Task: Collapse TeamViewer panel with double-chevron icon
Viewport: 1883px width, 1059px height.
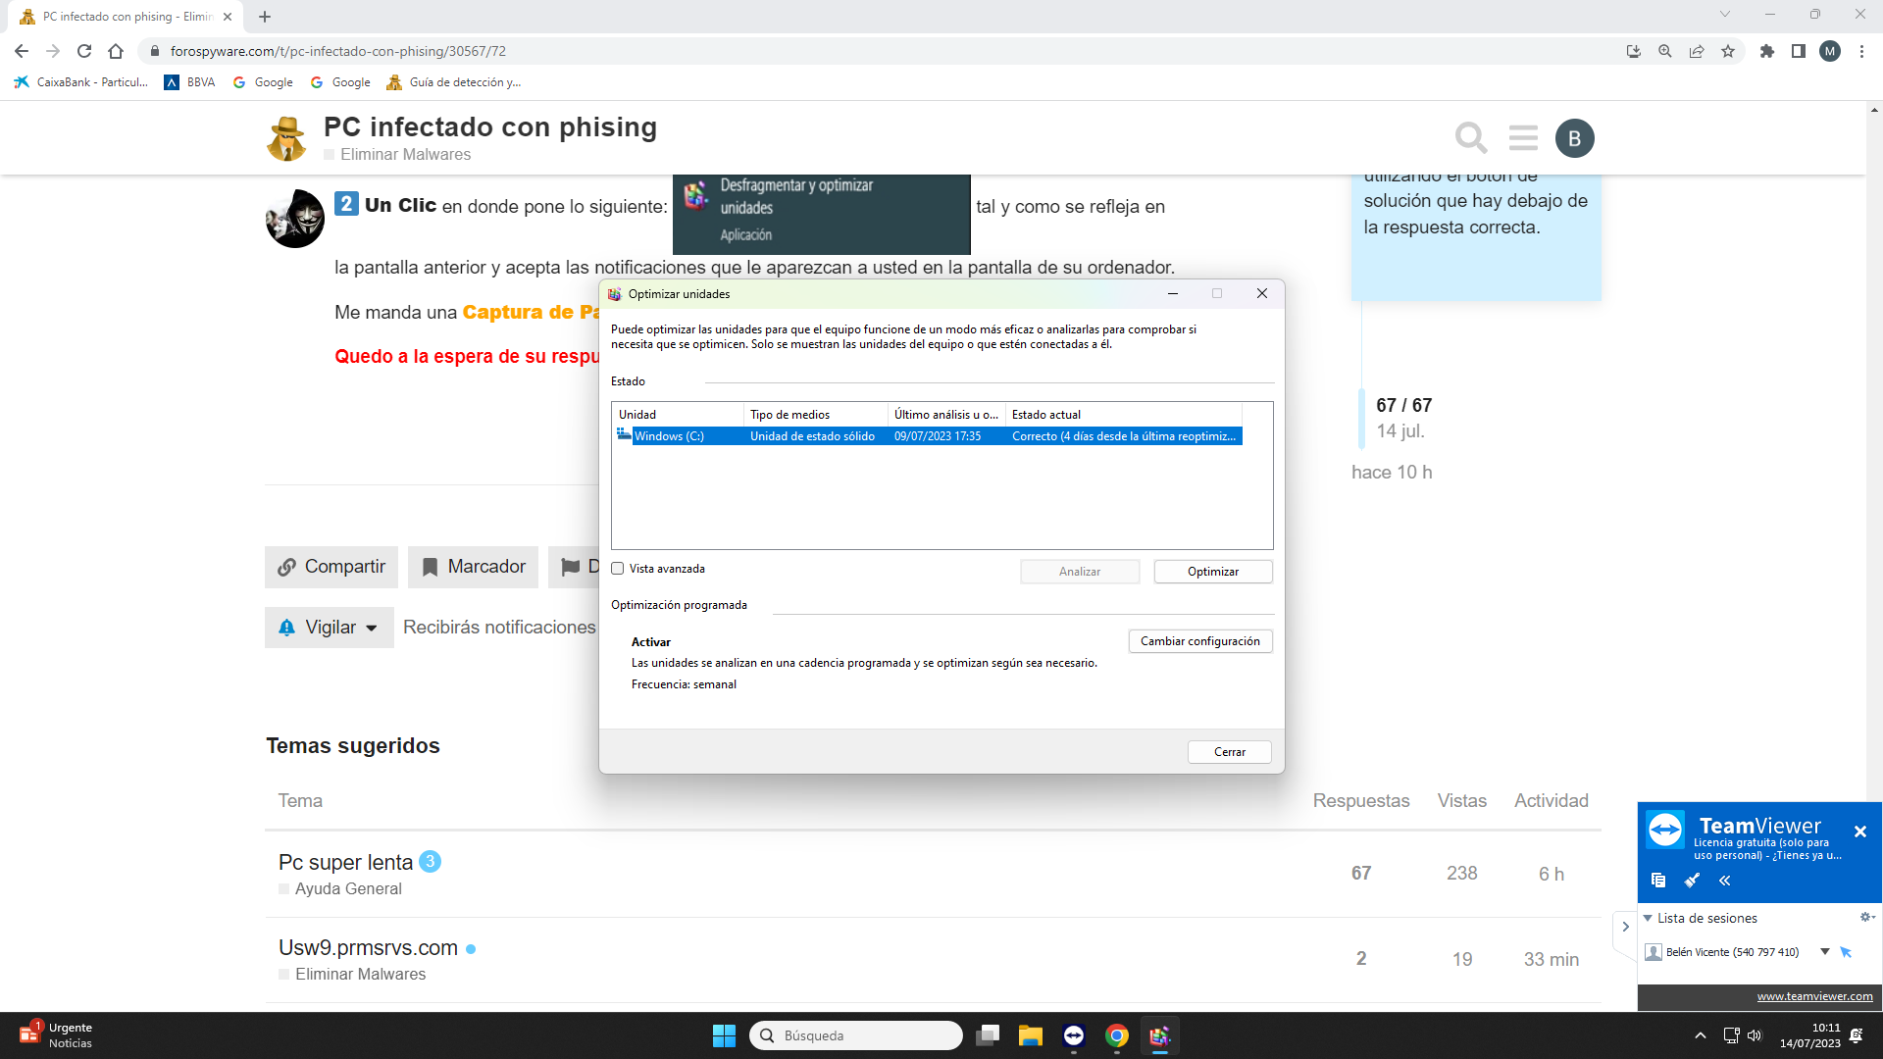Action: (x=1724, y=881)
